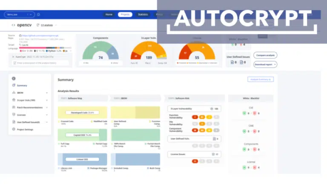Viewport: 327px width, 184px height.
Task: Click the green CVE whitelist shield icon
Action: point(244,113)
